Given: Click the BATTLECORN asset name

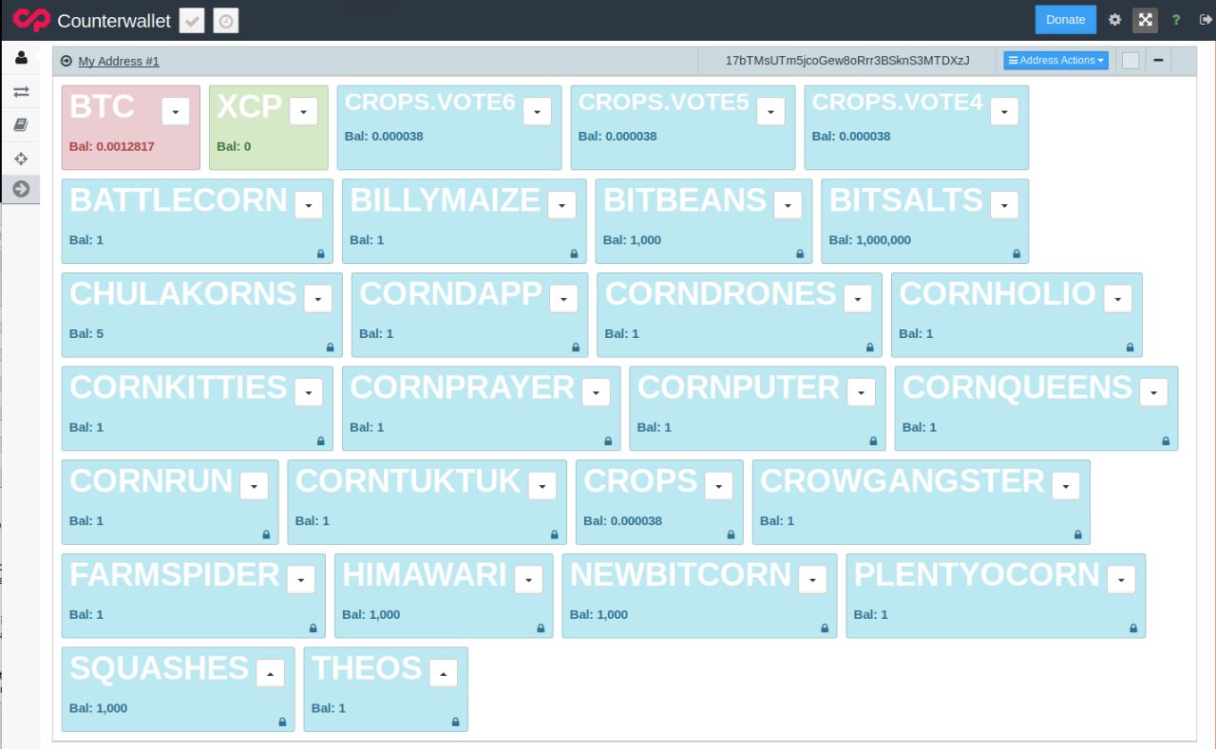Looking at the screenshot, I should coord(179,200).
